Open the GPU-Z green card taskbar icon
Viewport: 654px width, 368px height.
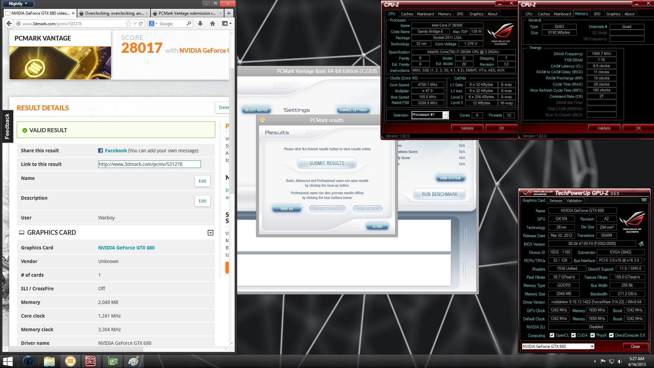(112, 361)
